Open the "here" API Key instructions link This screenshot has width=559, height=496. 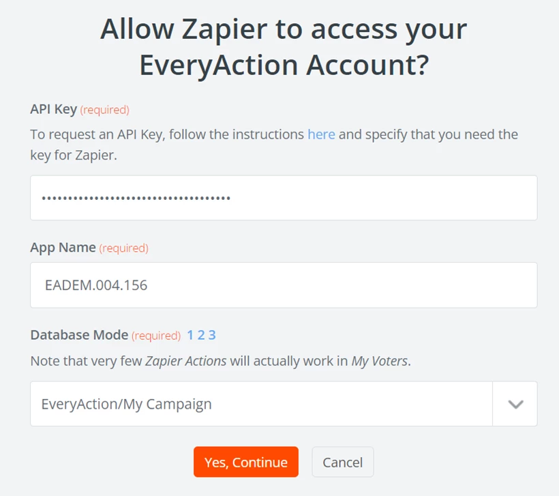[321, 134]
